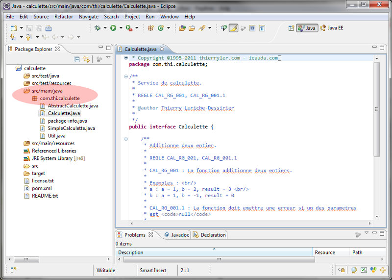Image resolution: width=392 pixels, height=280 pixels.
Task: Click the Debug bug icon in toolbar
Action: (98, 28)
